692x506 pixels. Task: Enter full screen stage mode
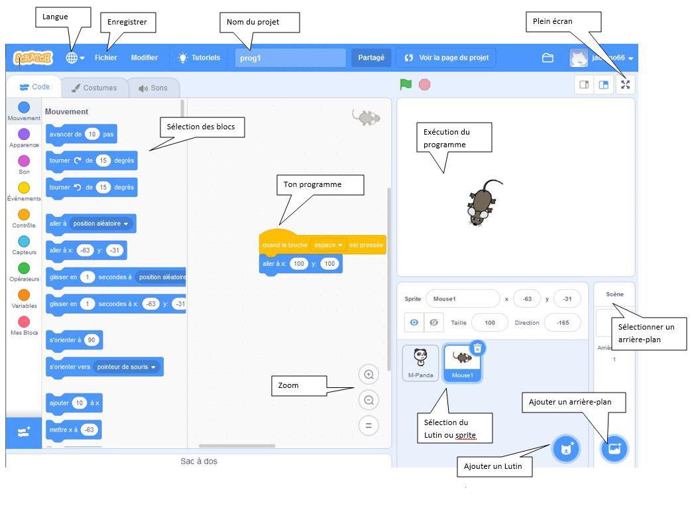[x=625, y=85]
